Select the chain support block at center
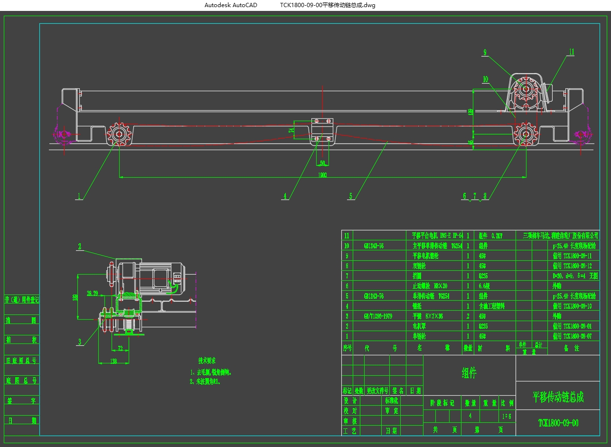 point(322,132)
